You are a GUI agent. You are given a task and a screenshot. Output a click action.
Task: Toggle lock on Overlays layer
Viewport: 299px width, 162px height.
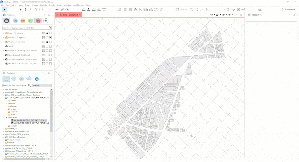coord(47,42)
